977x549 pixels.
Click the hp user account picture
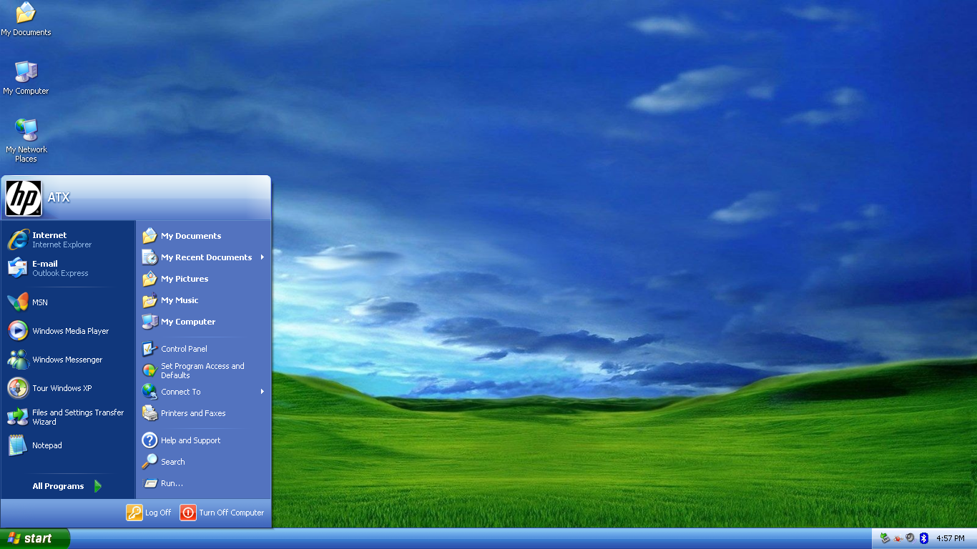click(x=24, y=198)
